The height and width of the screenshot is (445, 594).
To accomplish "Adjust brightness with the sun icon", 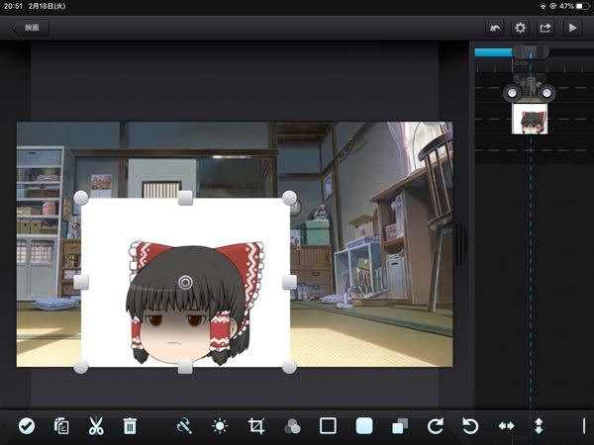I will (220, 426).
